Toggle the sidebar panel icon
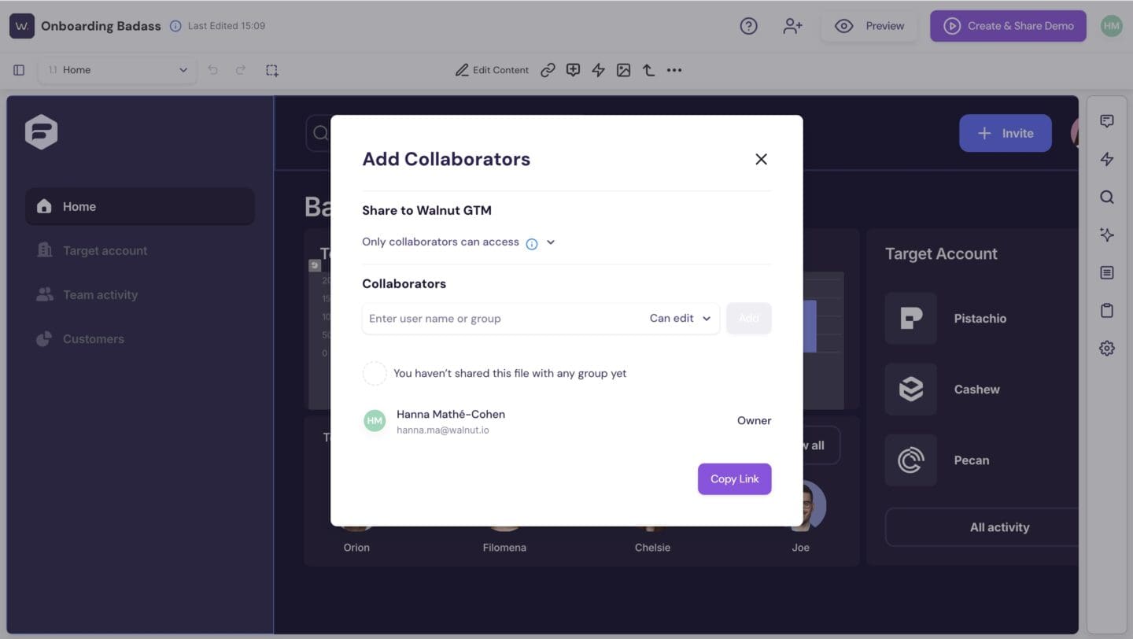Viewport: 1133px width, 639px height. click(19, 70)
